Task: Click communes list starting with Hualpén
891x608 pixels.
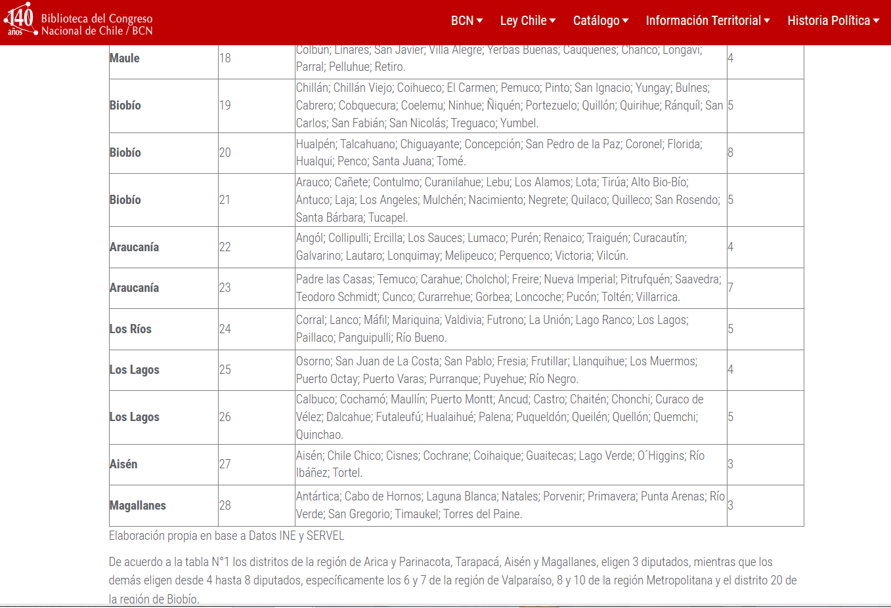Action: (511, 153)
